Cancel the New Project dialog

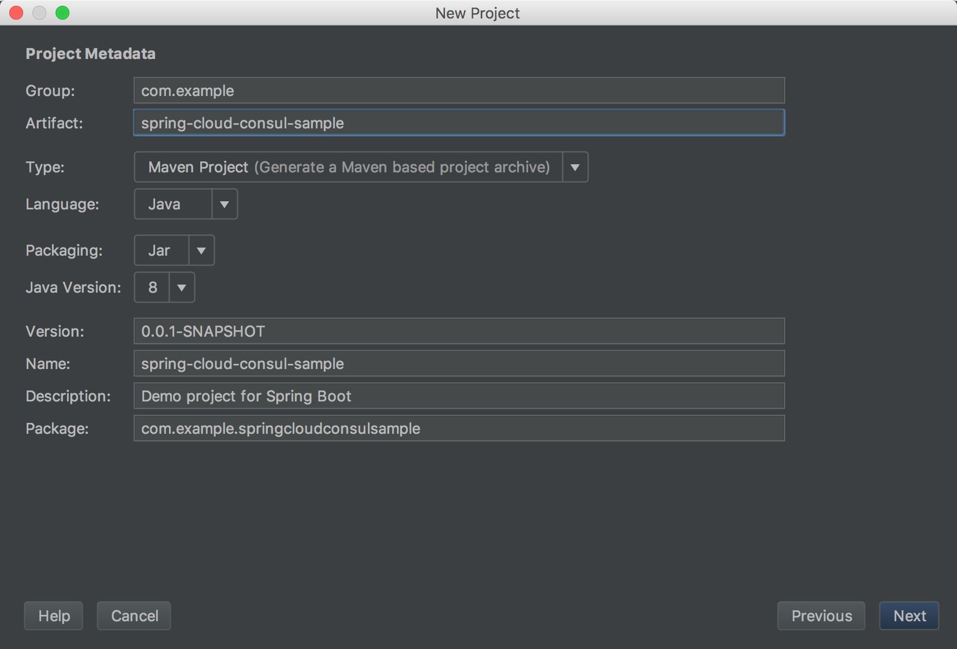[x=134, y=616]
